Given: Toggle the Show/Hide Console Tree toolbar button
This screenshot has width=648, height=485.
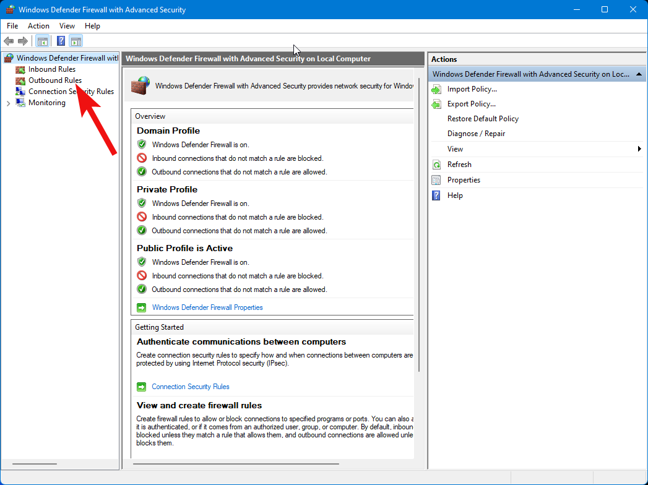Looking at the screenshot, I should pos(42,41).
